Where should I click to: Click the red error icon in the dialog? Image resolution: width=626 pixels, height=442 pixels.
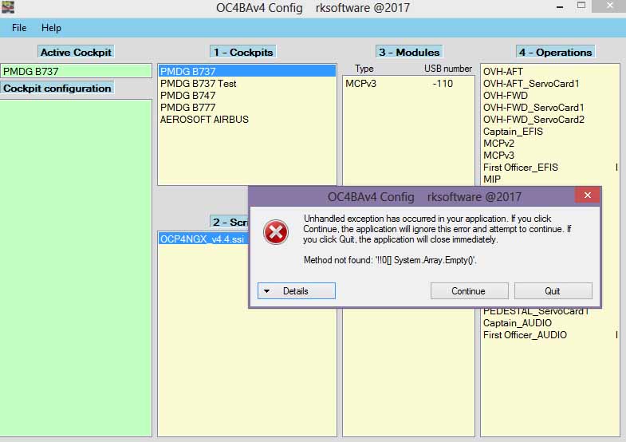[275, 232]
